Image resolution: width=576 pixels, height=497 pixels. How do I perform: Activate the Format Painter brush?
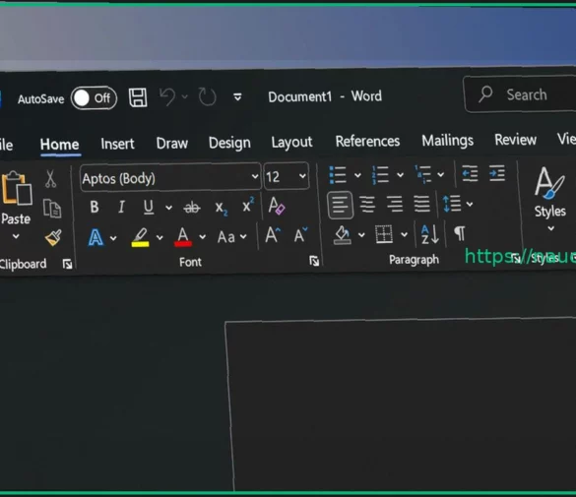(x=53, y=237)
